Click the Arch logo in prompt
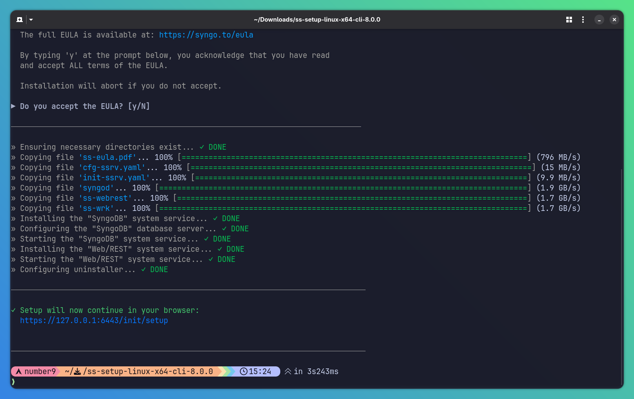The height and width of the screenshot is (399, 634). (19, 372)
